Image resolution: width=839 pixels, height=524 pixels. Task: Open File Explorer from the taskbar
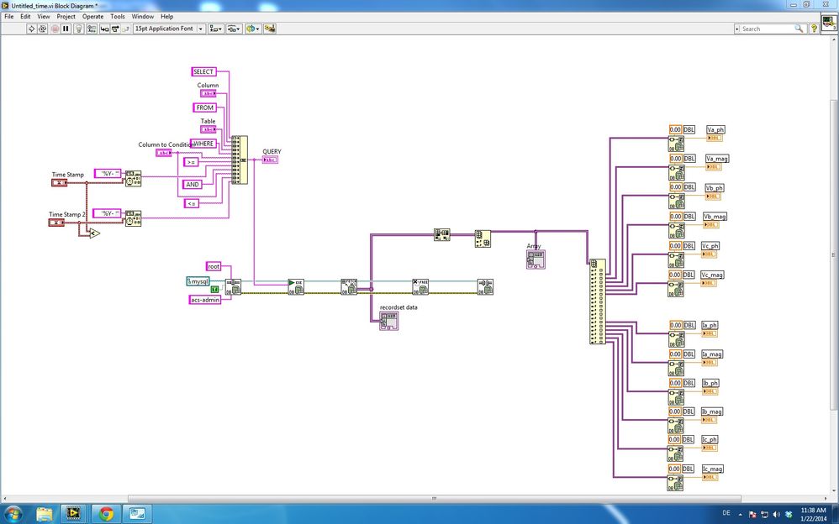tap(45, 514)
